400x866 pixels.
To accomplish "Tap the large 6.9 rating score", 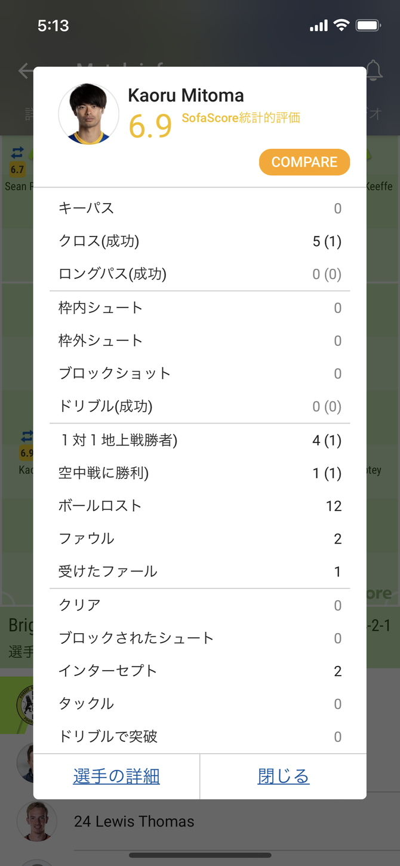I will coord(150,125).
